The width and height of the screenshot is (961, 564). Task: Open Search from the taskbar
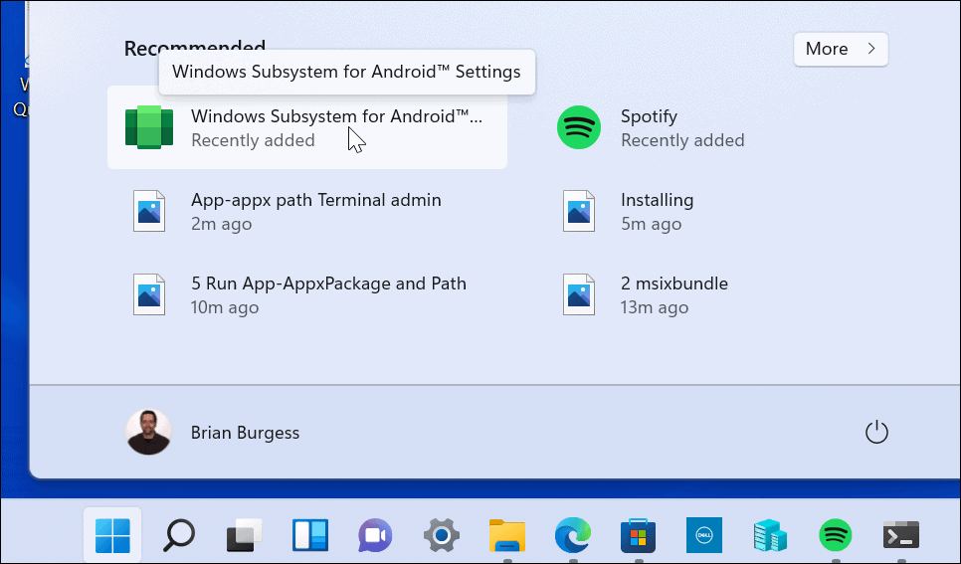178,536
